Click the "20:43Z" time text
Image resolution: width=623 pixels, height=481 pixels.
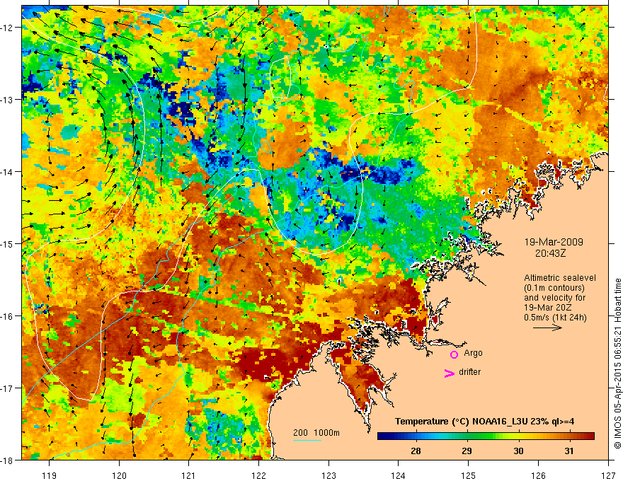550,253
